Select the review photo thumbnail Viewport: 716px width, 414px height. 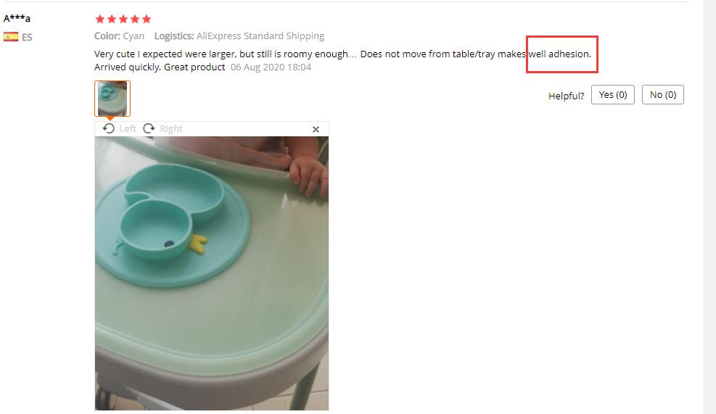click(112, 99)
